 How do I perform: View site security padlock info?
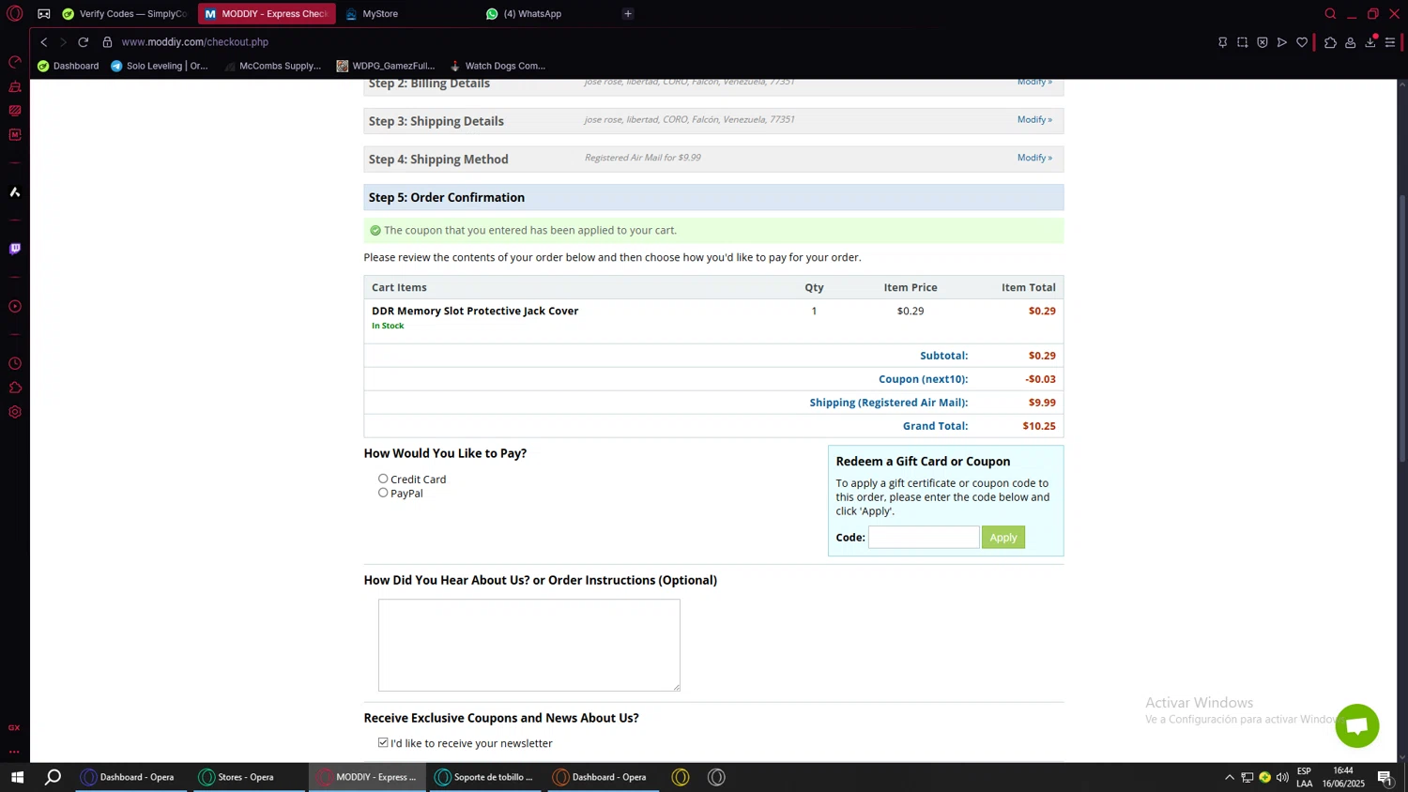pyautogui.click(x=107, y=42)
